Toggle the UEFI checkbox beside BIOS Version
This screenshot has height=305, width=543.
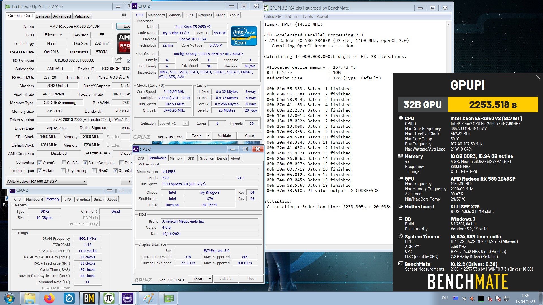[x=128, y=60]
